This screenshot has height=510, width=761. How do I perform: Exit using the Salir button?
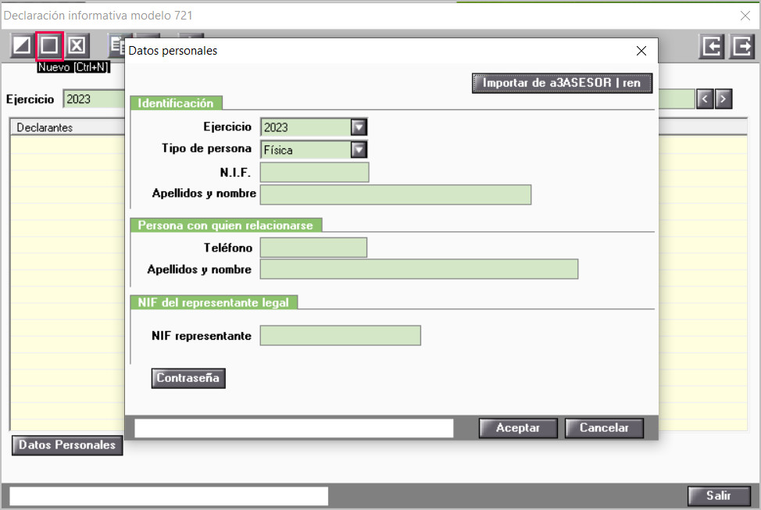pyautogui.click(x=719, y=495)
